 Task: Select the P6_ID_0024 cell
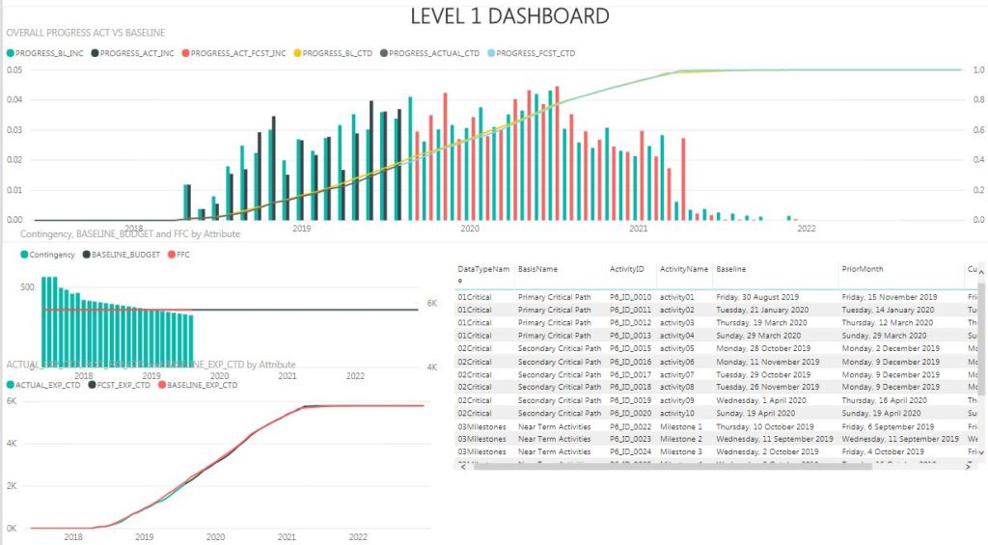coord(630,451)
